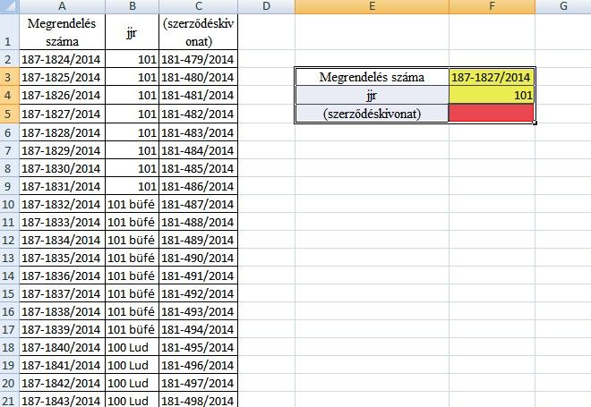Click cell 187-1837/2014
The width and height of the screenshot is (591, 407).
point(62,293)
